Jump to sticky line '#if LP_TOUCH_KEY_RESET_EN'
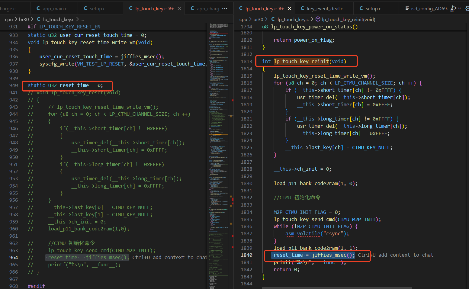This screenshot has height=289, width=469. [x=64, y=27]
